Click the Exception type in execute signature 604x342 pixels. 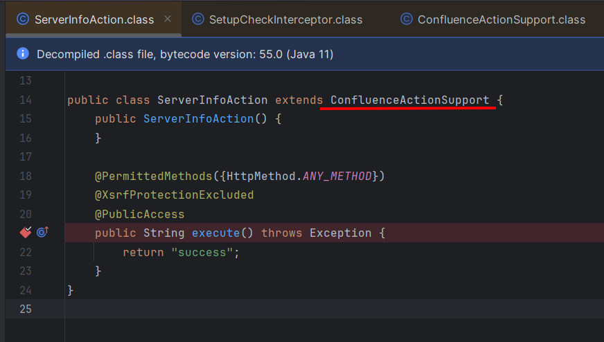(341, 233)
